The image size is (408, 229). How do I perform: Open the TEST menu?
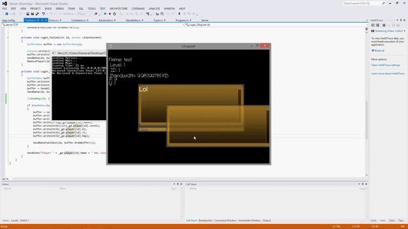[x=103, y=8]
